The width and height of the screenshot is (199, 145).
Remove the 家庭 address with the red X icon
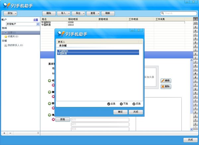(53, 120)
